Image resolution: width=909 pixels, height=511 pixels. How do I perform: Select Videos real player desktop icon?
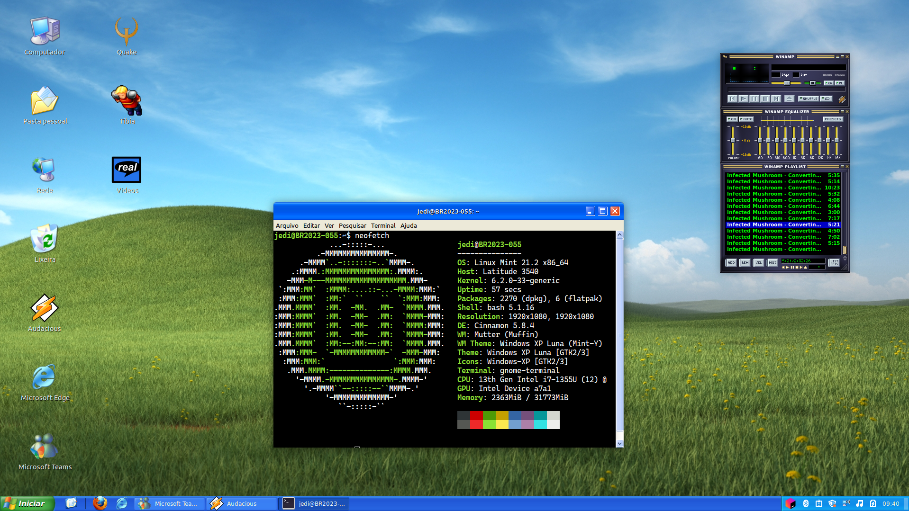click(x=127, y=175)
